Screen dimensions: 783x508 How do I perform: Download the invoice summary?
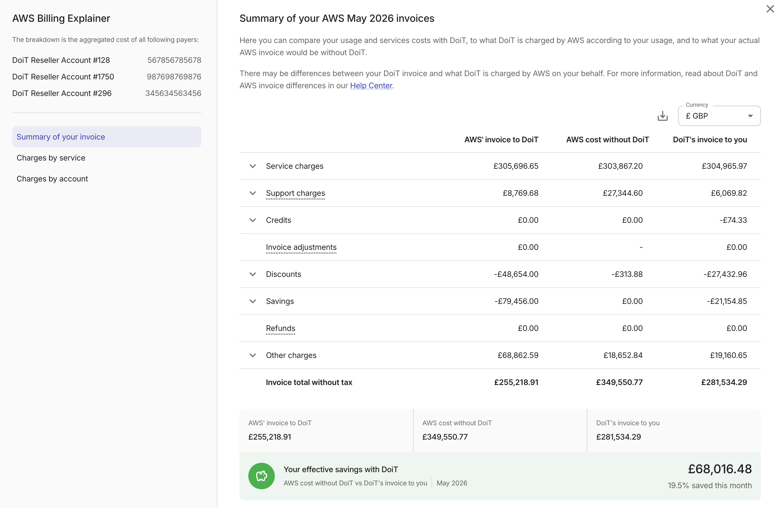(662, 116)
